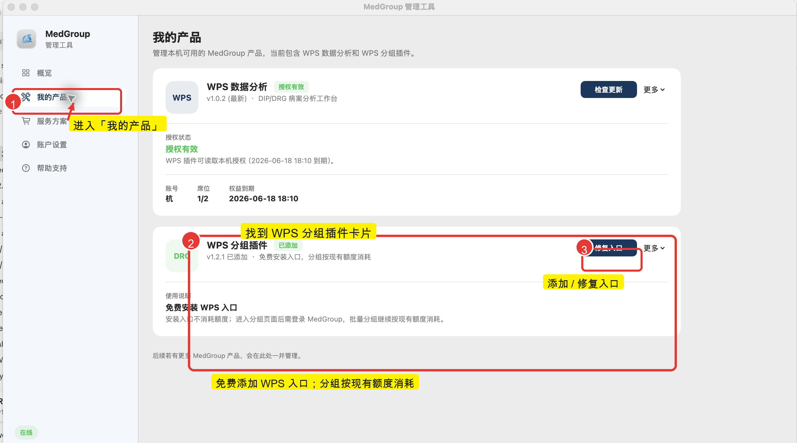Click the 概览 grid icon in sidebar
Viewport: 797px width, 443px height.
click(26, 73)
